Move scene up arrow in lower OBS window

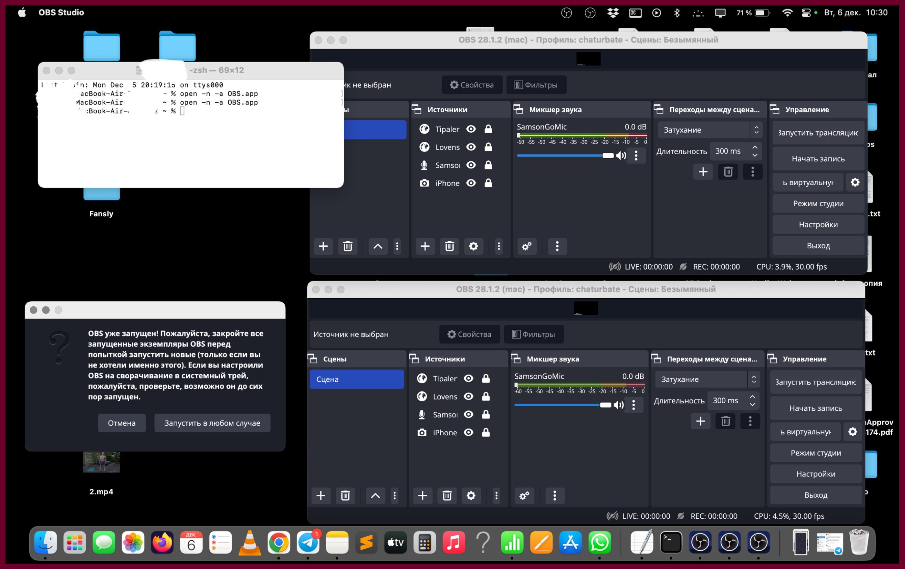pos(375,495)
